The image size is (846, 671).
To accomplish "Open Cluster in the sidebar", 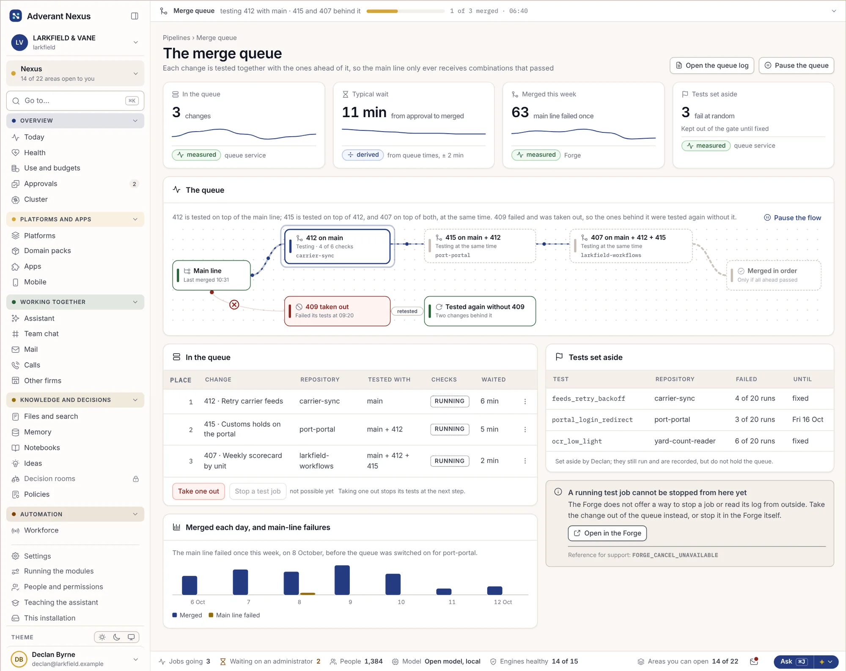I will tap(75, 199).
